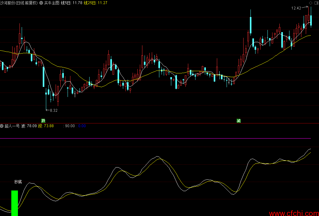Select the 买牛主图 main chart indicator name
Image resolution: width=319 pixels, height=216 pixels.
coord(52,3)
